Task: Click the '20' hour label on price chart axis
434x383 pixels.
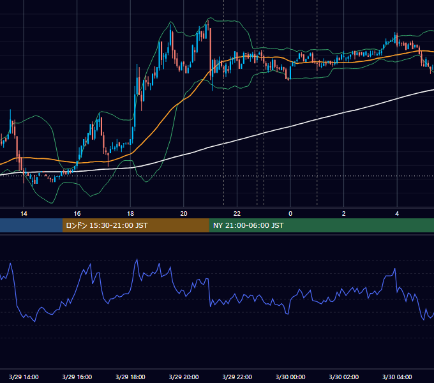Action: tap(184, 214)
